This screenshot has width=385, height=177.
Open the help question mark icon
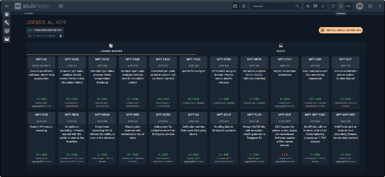pos(333,6)
